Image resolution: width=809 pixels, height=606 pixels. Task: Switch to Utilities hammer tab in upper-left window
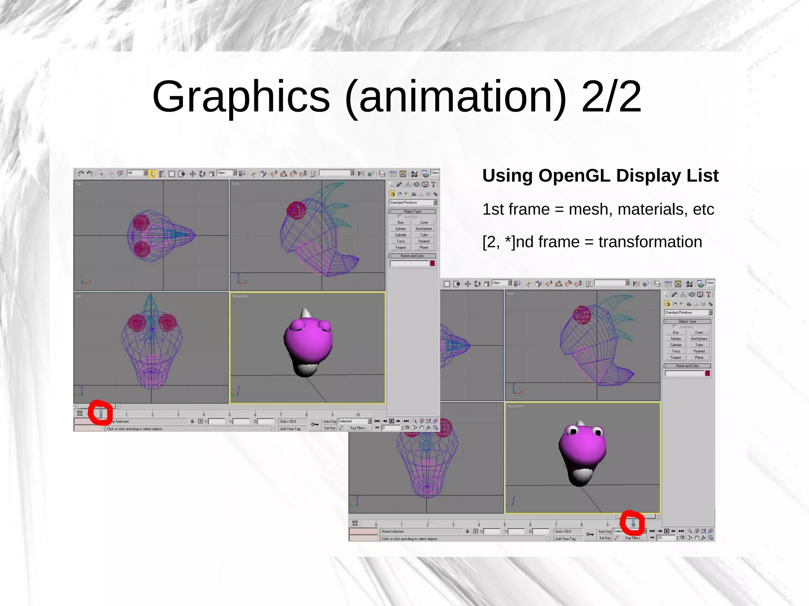pyautogui.click(x=433, y=184)
